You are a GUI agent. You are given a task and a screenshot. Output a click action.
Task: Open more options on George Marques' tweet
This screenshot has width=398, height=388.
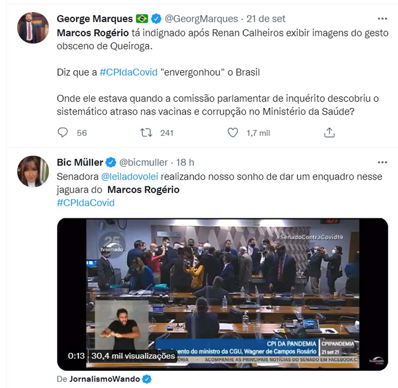coord(382,19)
